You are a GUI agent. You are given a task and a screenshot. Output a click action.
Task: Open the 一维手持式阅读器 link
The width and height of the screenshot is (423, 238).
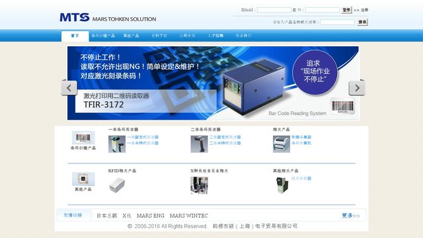143,143
